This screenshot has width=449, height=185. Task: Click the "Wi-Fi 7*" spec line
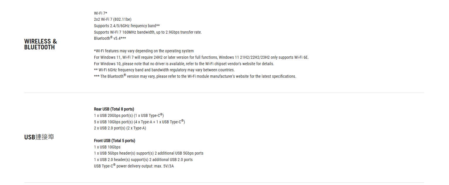tap(100, 13)
